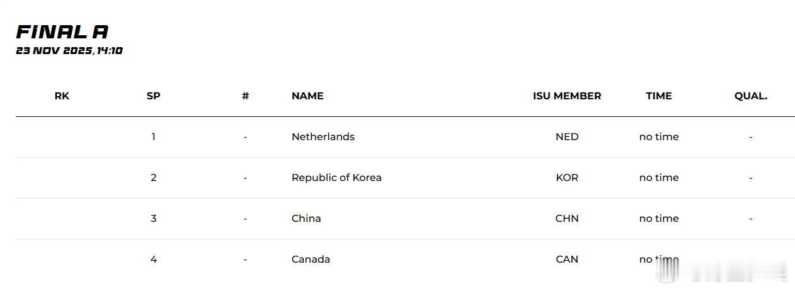Click Netherlands' no time cell

pyautogui.click(x=659, y=136)
